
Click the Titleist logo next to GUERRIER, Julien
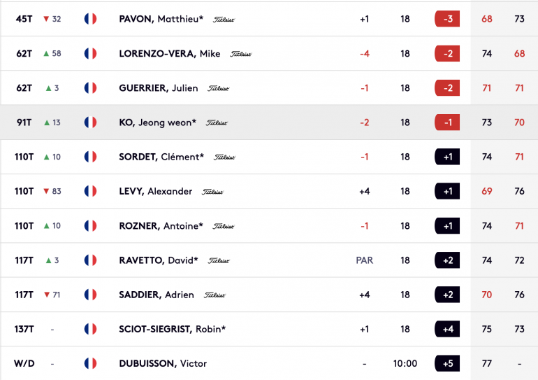[218, 88]
